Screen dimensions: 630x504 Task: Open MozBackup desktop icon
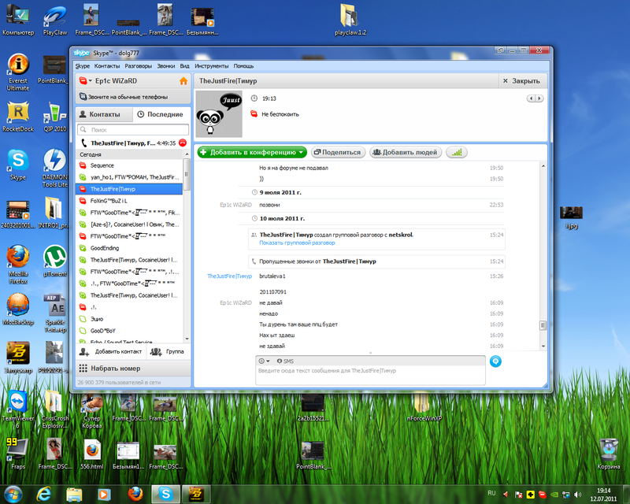pos(18,309)
